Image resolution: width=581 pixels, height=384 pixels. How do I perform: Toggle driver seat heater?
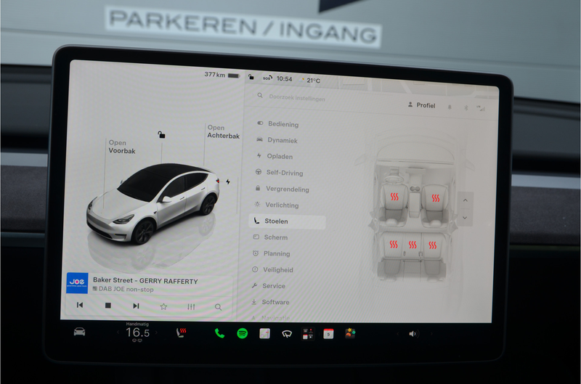click(394, 197)
